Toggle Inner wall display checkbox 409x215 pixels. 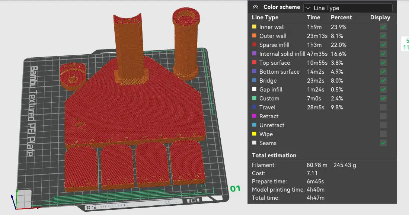point(383,27)
